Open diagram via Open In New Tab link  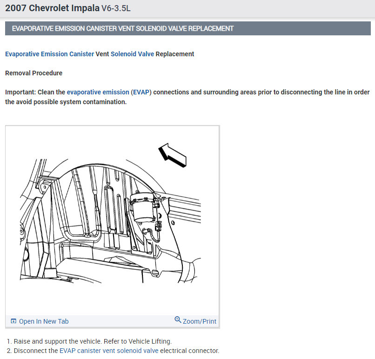pyautogui.click(x=44, y=321)
